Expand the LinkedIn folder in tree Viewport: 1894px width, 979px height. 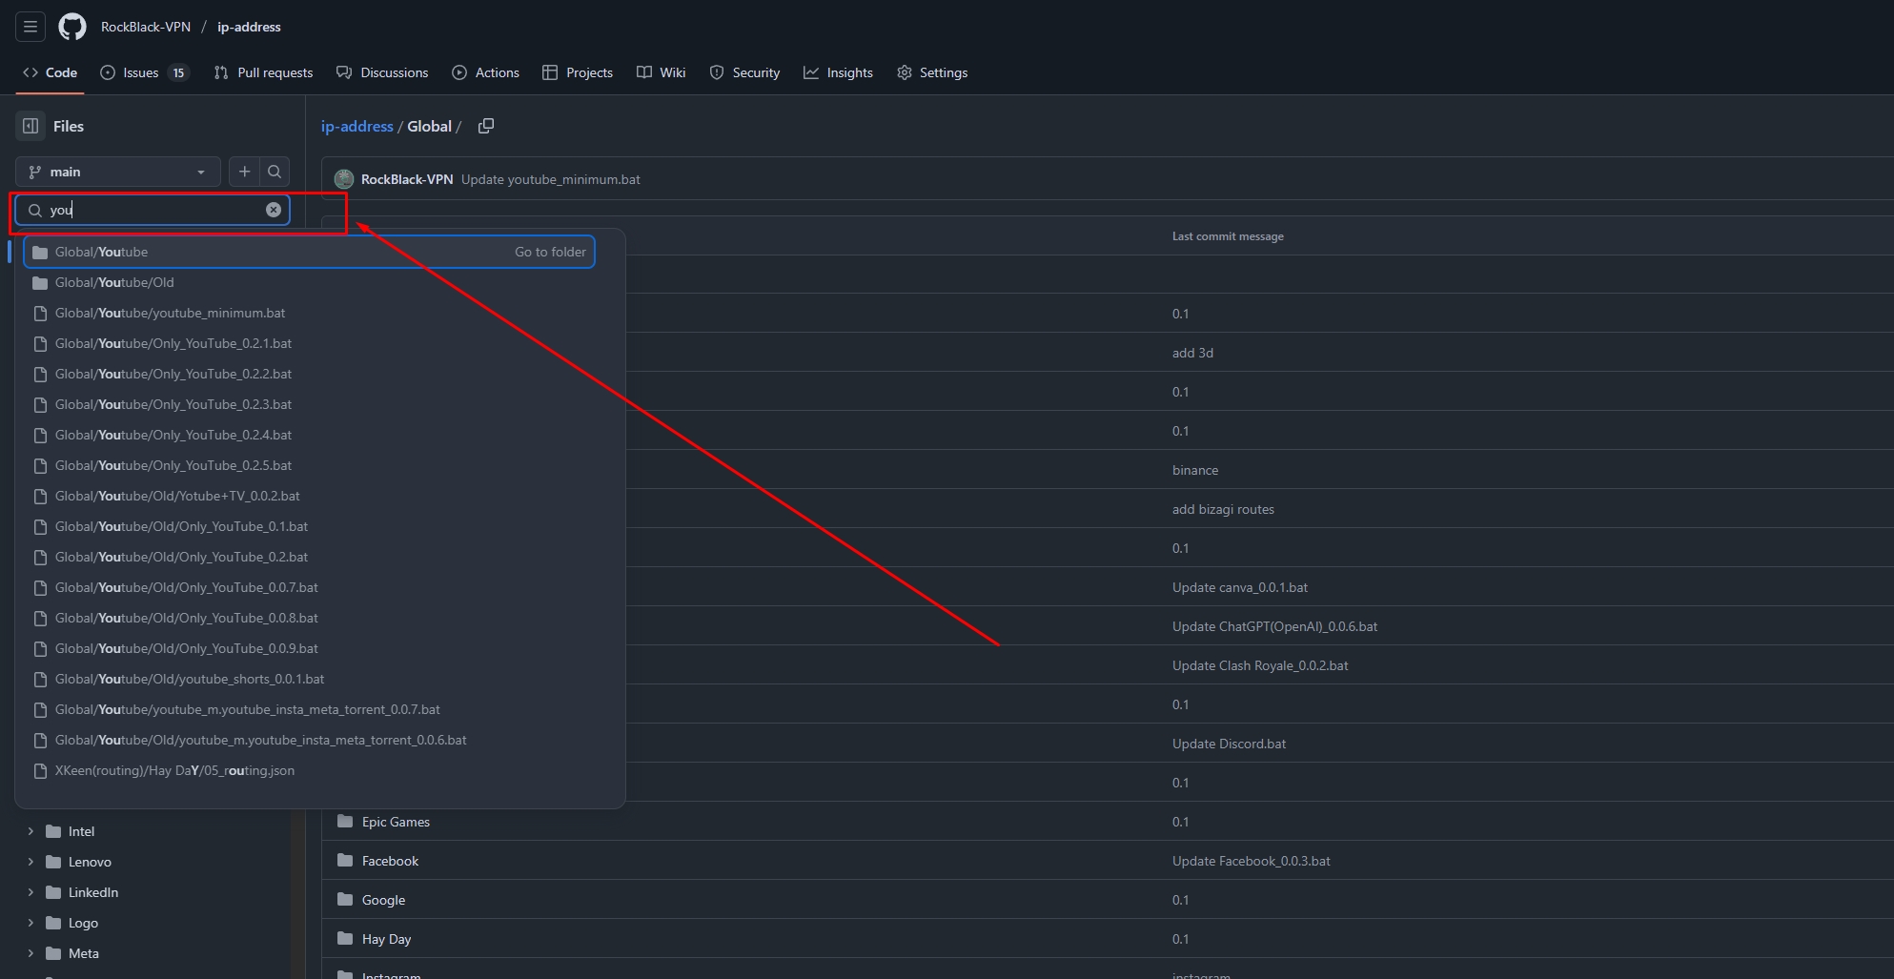click(31, 892)
